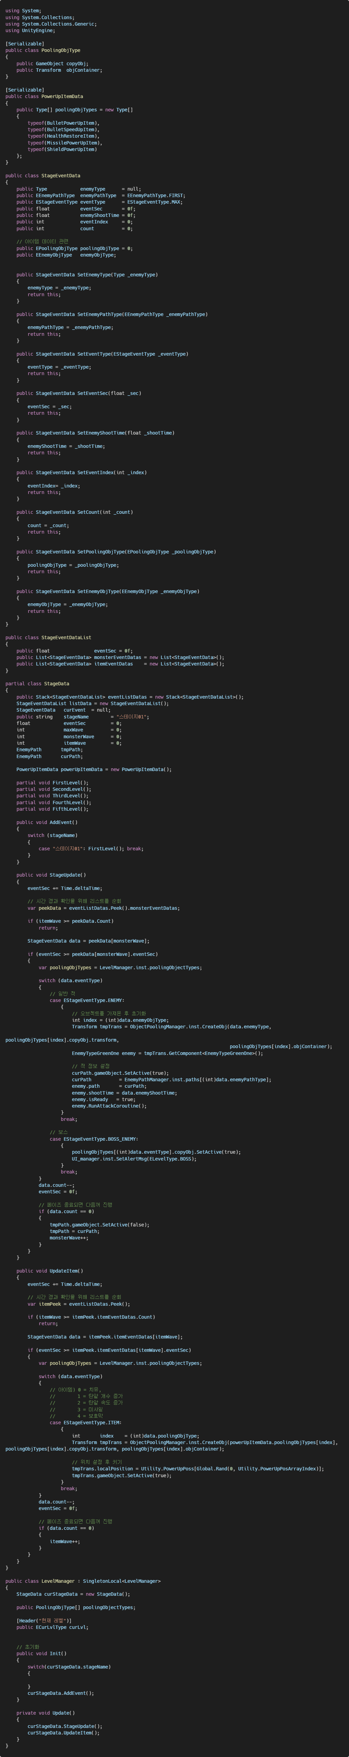This screenshot has height=1757, width=349.
Task: Click the "SetEnemyObjType" method signature
Action: pyautogui.click(x=108, y=591)
